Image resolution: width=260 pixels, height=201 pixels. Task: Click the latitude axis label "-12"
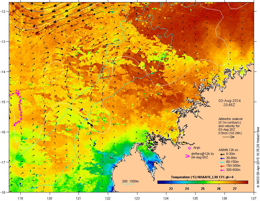coord(3,11)
